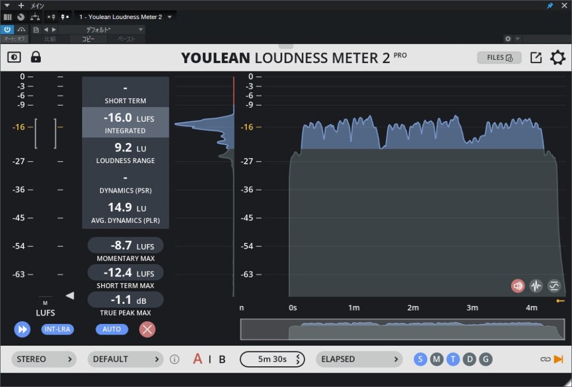Screen dimensions: 572x387
Task: Open the preset file page icon
Action: pos(36,30)
